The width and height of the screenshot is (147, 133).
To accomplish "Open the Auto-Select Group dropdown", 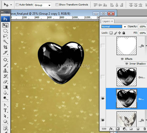I will pos(43,5).
